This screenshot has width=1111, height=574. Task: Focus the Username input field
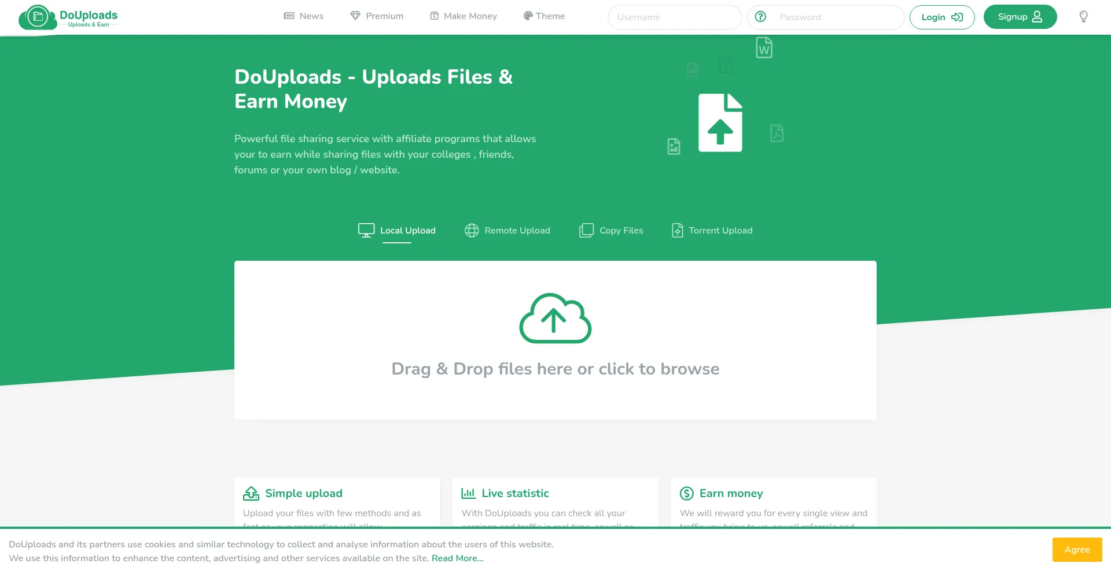point(675,17)
